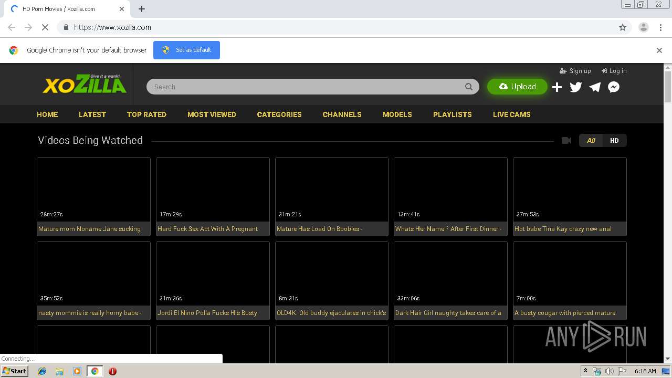Click the video camera icon
The width and height of the screenshot is (672, 378).
[566, 140]
